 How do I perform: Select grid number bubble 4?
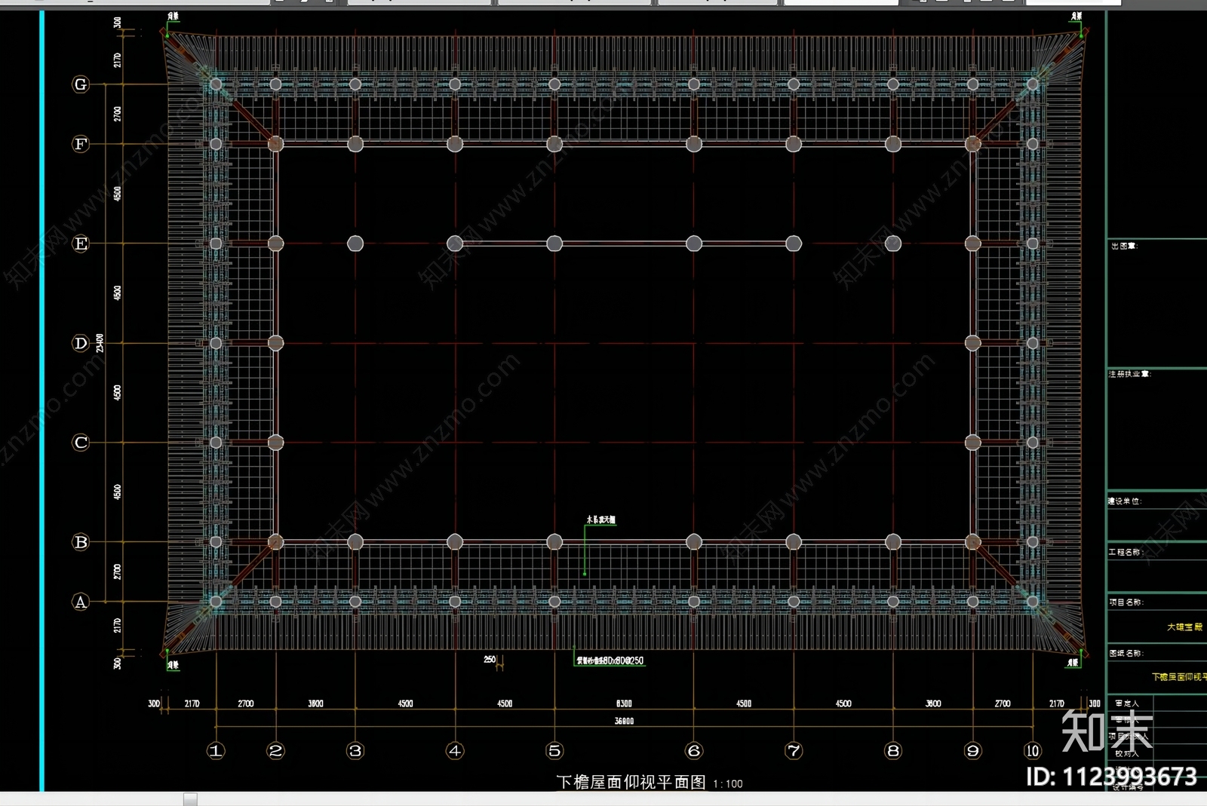(455, 750)
